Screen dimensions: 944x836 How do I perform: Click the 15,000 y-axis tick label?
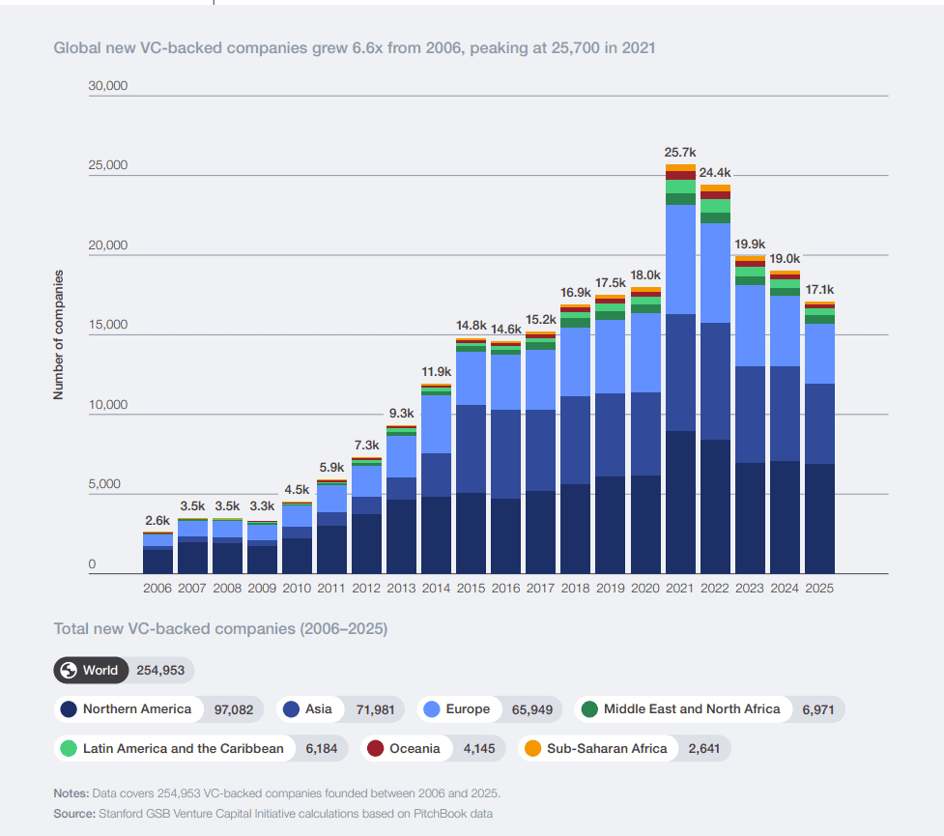tap(108, 325)
